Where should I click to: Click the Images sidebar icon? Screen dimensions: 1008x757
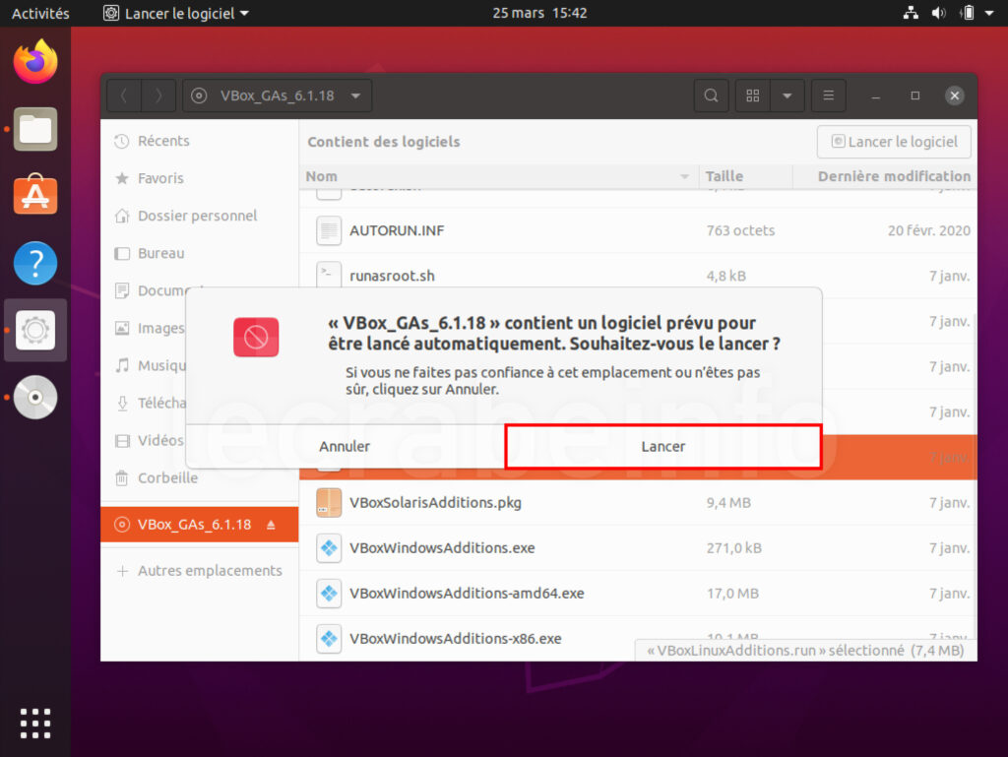pos(122,329)
